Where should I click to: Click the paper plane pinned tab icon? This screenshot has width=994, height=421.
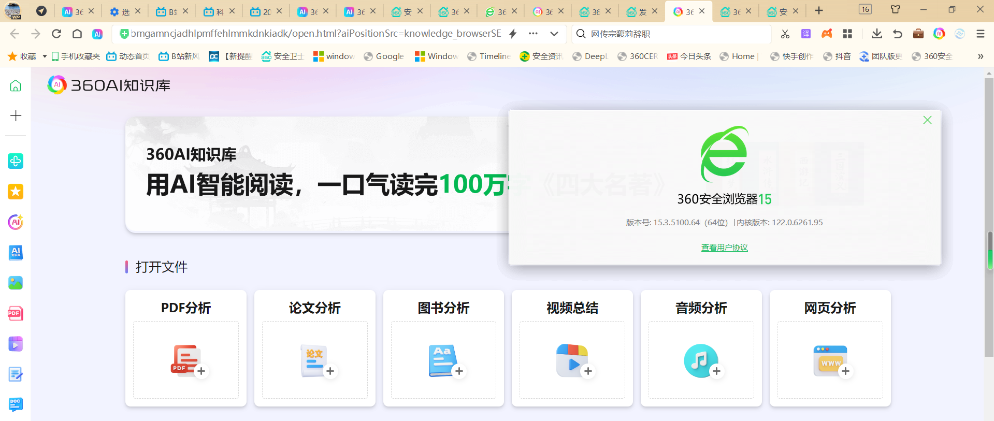tap(41, 11)
